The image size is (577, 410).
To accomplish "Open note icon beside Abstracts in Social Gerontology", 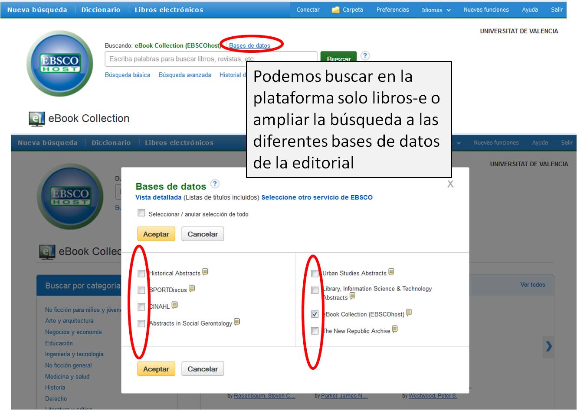I will pyautogui.click(x=237, y=322).
